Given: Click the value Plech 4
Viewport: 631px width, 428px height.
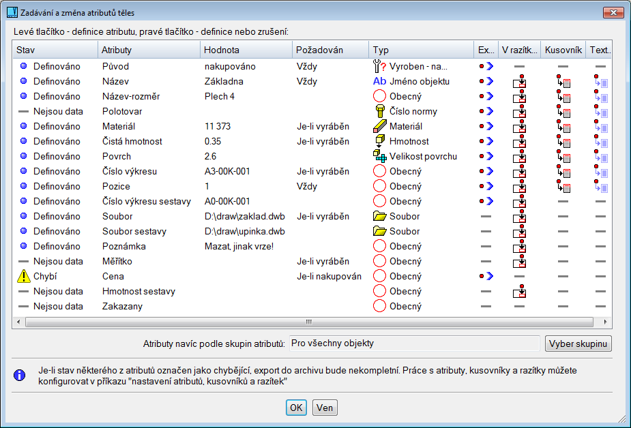Looking at the screenshot, I should click(x=220, y=97).
